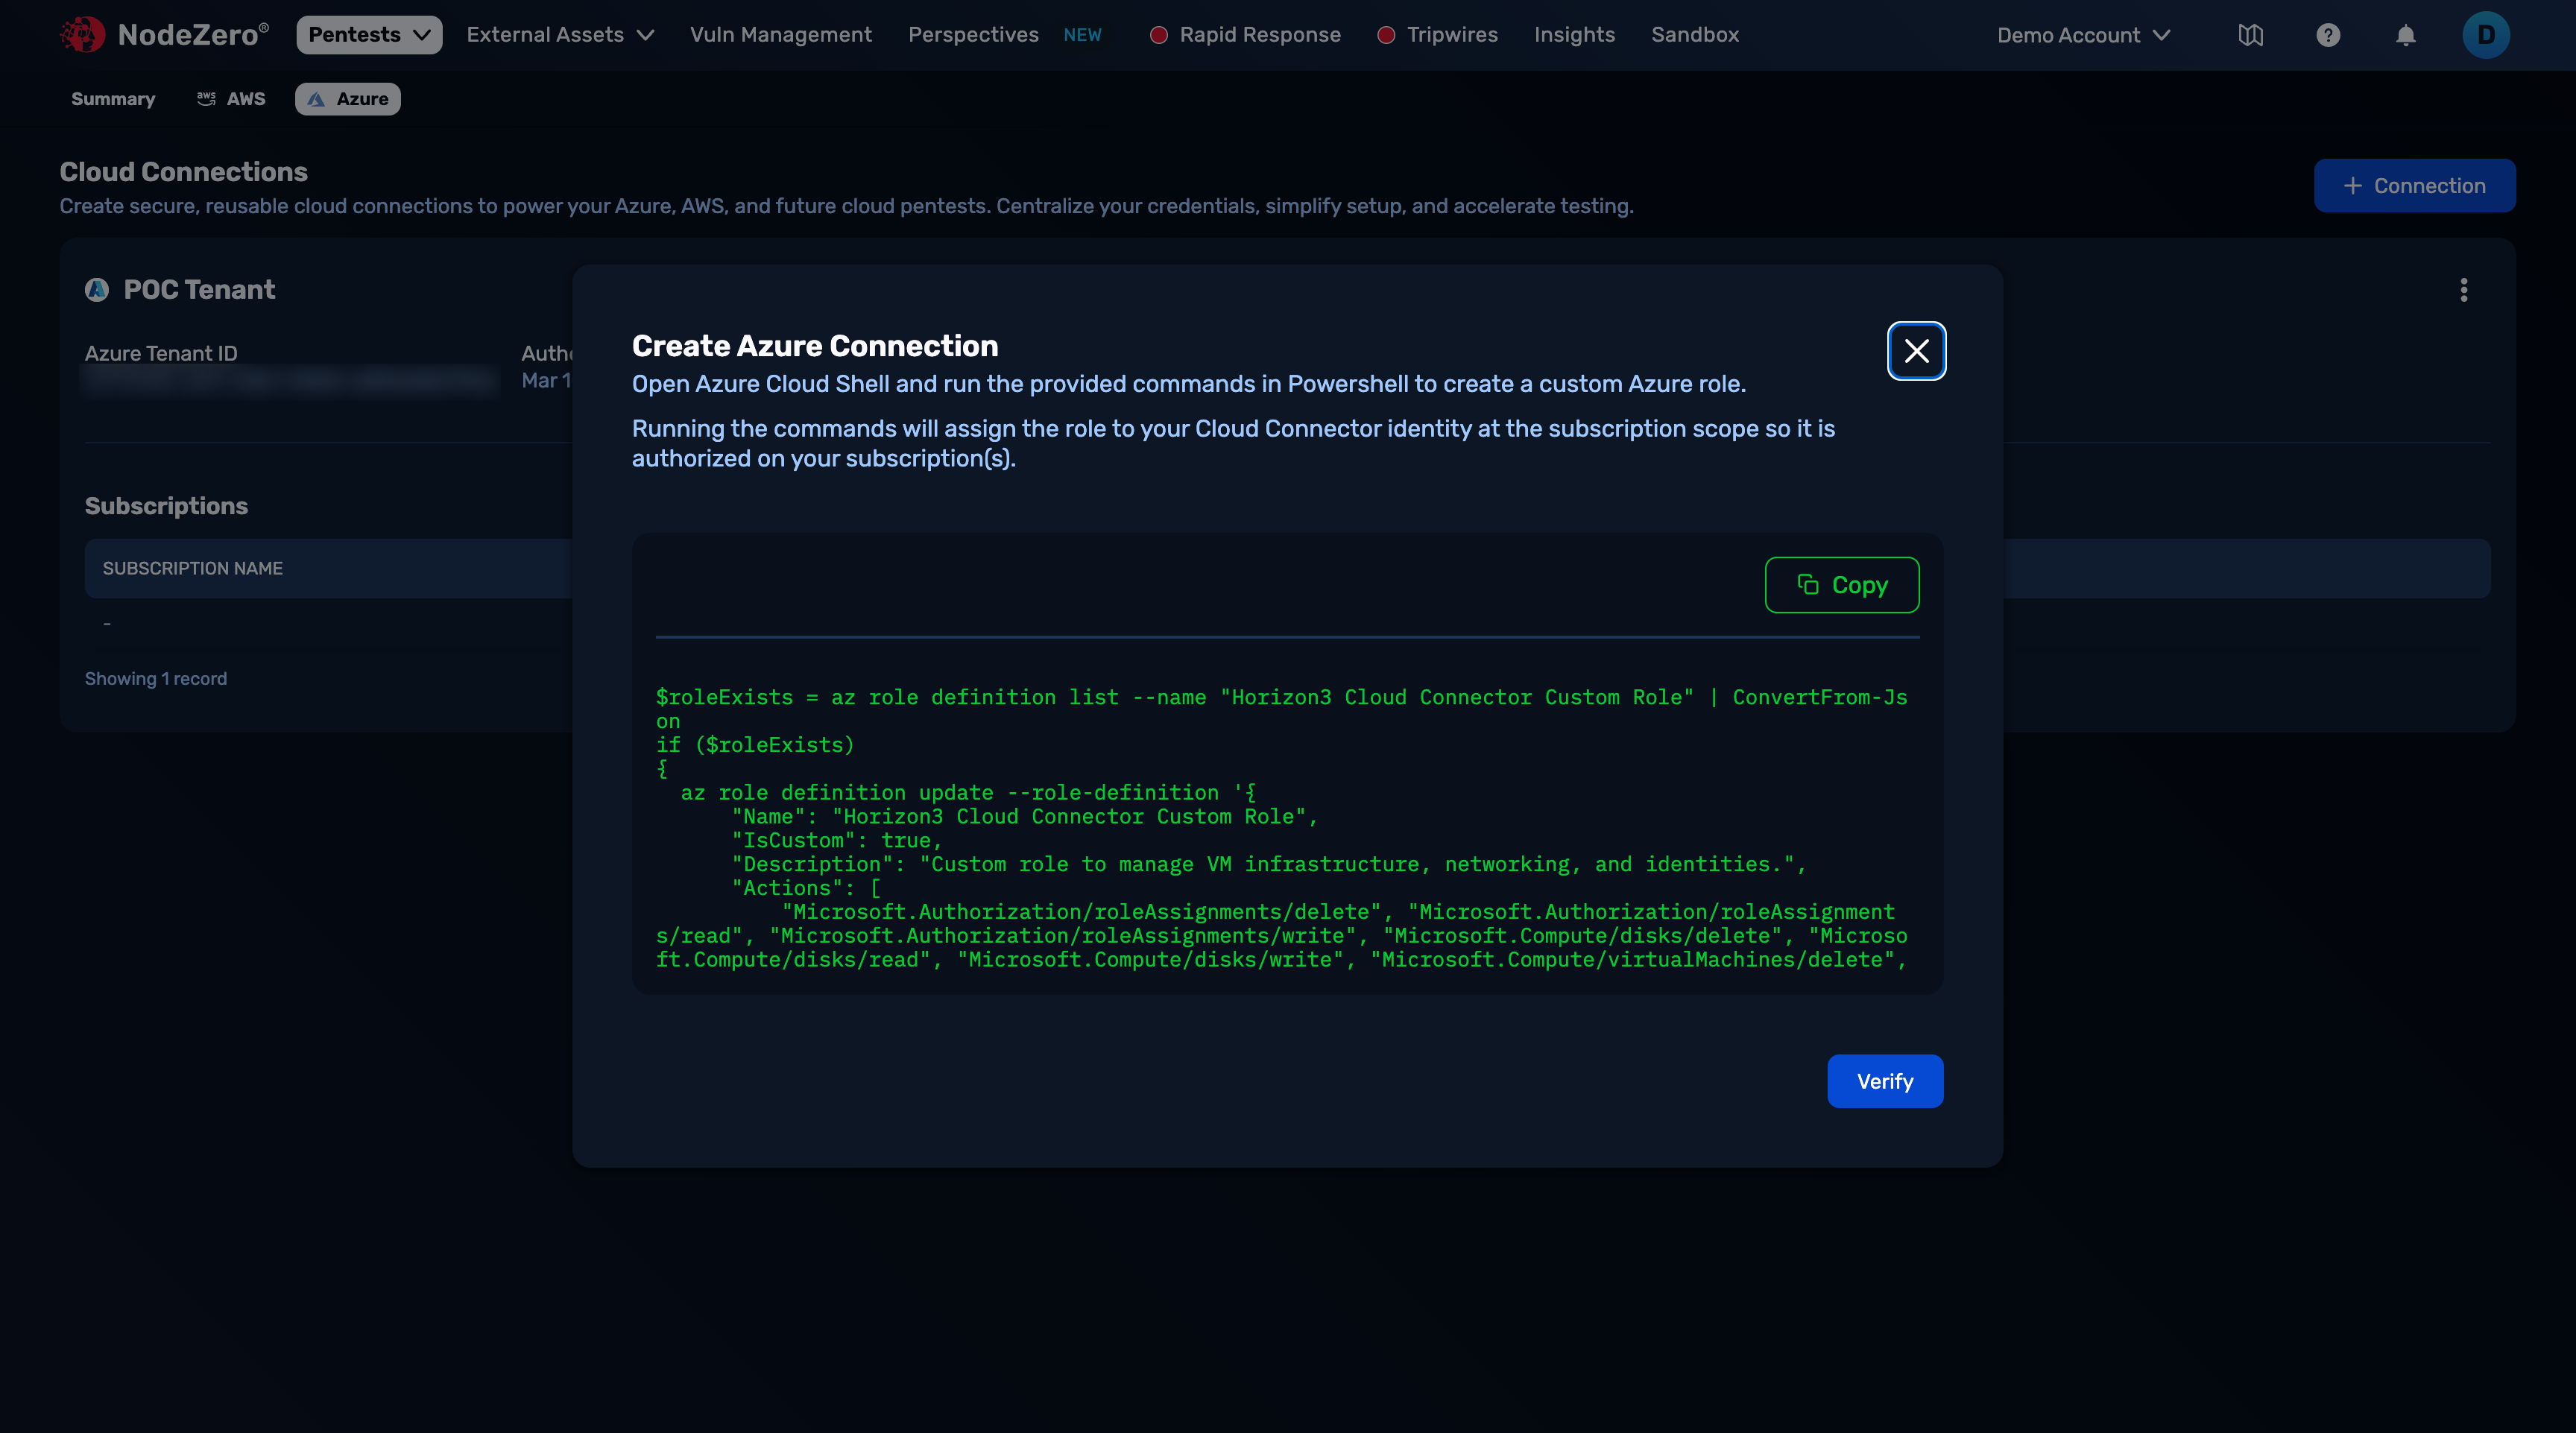The image size is (2576, 1433).
Task: Click the Rapid Response status indicator icon
Action: coord(1159,34)
